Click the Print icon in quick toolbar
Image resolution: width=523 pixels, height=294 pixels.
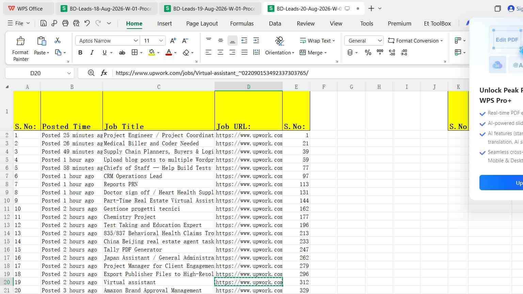tap(65, 23)
